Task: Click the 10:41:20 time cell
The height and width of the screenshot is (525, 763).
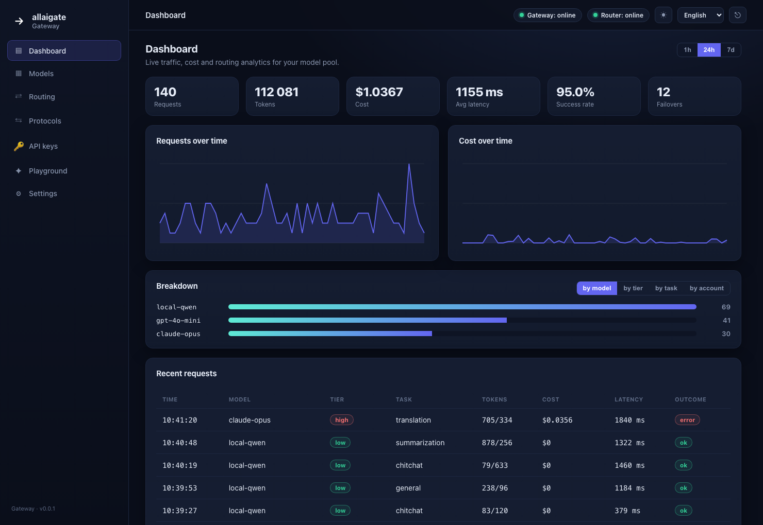Action: tap(179, 420)
